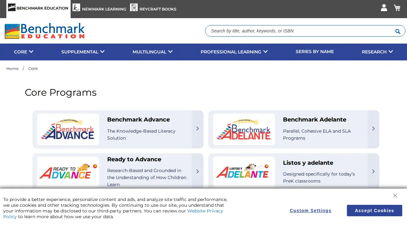Expand the Core menu
Image resolution: width=407 pixels, height=229 pixels.
24,52
